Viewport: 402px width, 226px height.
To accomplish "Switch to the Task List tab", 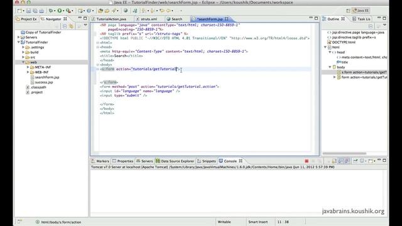I will click(x=362, y=19).
